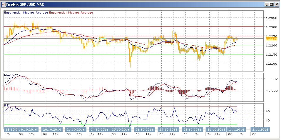Viewport: 281px width, 140px height.
Task: Click the chart icon in the title bar
Action: (x=4, y=4)
